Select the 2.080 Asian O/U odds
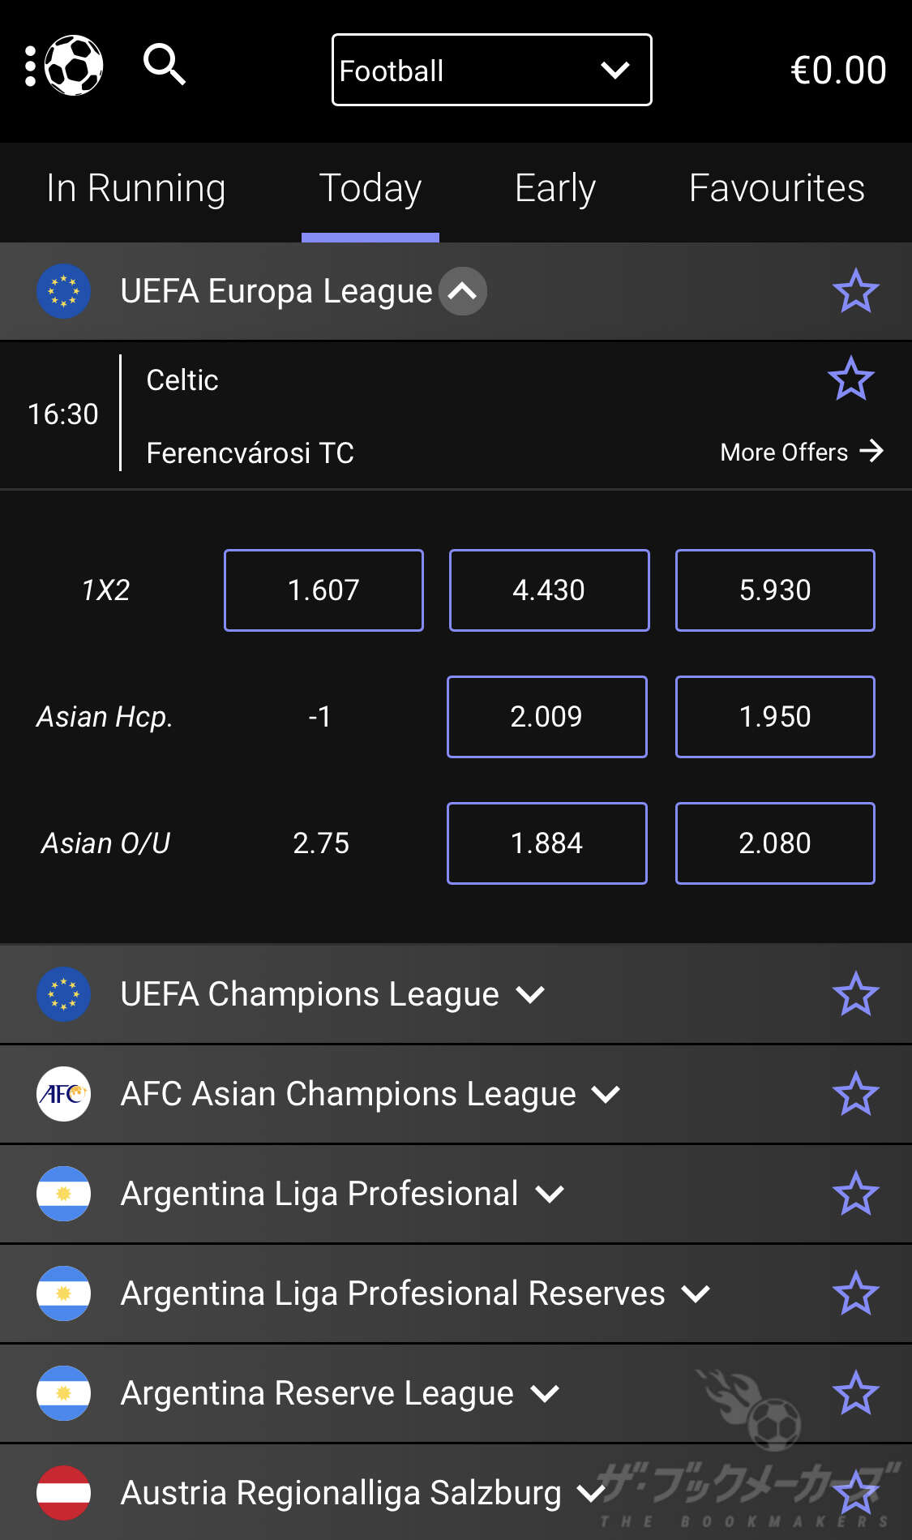This screenshot has width=912, height=1540. coord(775,843)
